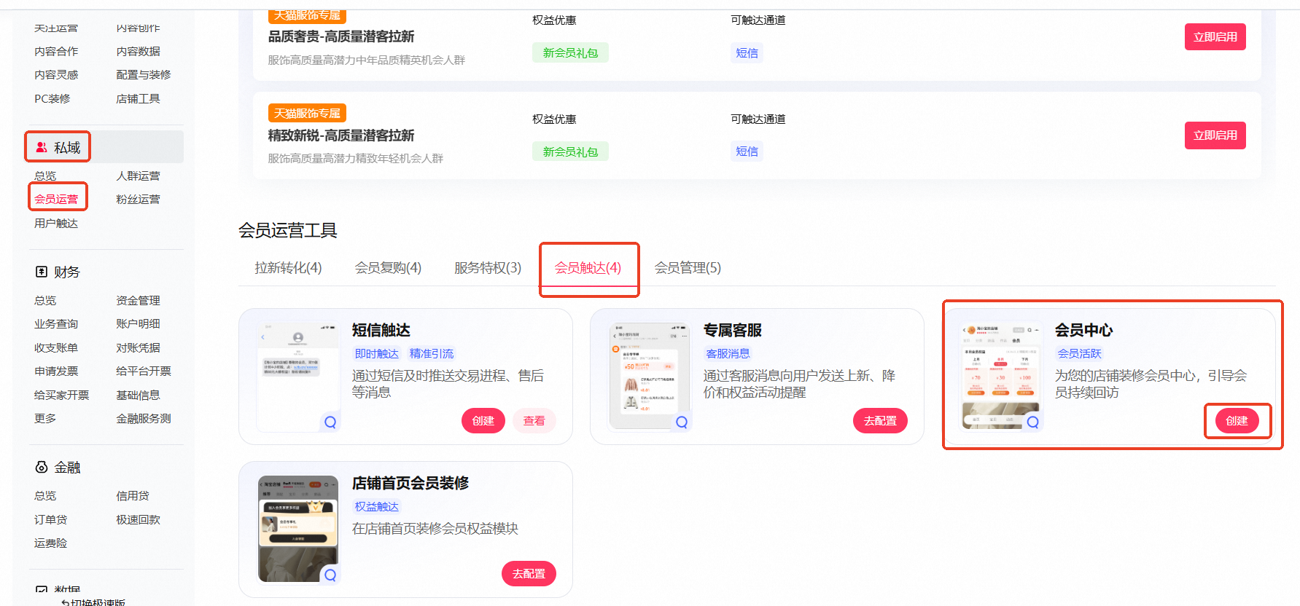Open 配置与装修 in the sidebar
The image size is (1300, 606).
point(144,74)
